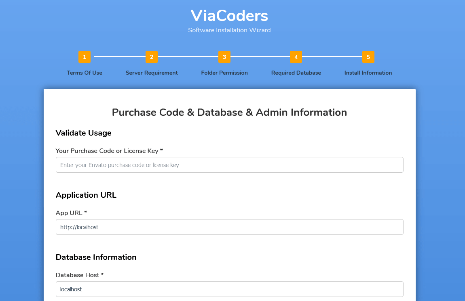This screenshot has width=465, height=301.
Task: Click the Database Information section heading
Action: 96,257
